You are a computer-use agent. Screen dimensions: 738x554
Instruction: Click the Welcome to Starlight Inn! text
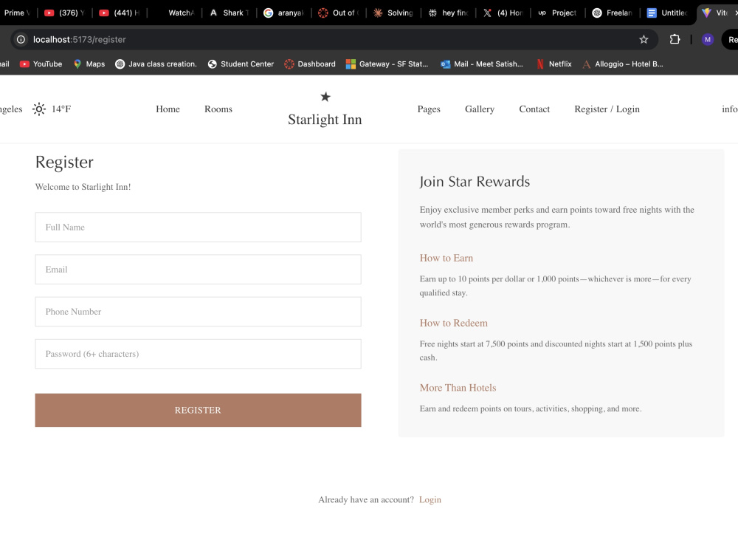click(x=83, y=187)
